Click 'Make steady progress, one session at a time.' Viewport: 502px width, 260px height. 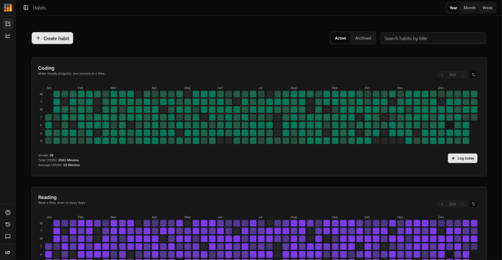tap(72, 73)
